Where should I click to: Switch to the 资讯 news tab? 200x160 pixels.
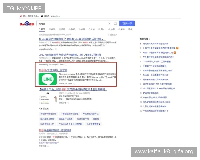(x=52, y=29)
